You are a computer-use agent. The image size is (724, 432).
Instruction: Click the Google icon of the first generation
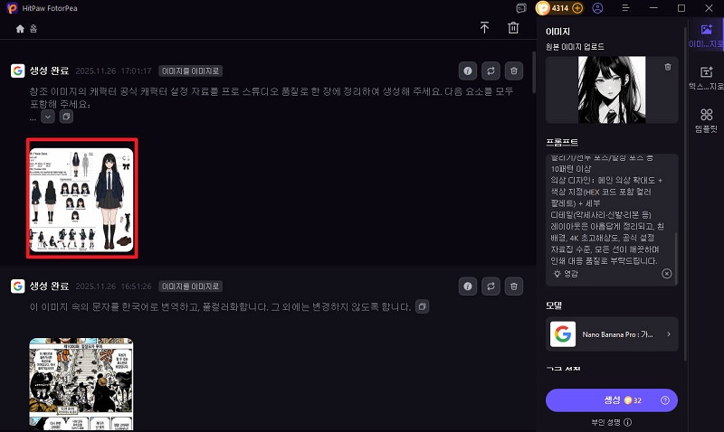click(x=17, y=70)
